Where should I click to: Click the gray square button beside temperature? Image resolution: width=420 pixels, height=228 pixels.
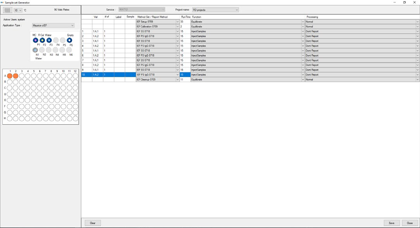tap(7, 10)
